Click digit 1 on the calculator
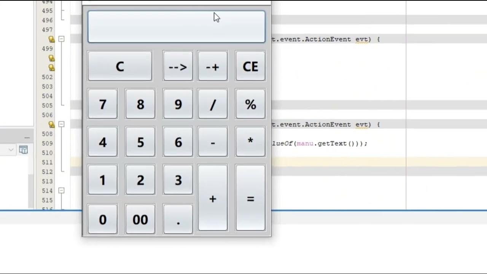Viewport: 487px width, 274px height. click(103, 180)
